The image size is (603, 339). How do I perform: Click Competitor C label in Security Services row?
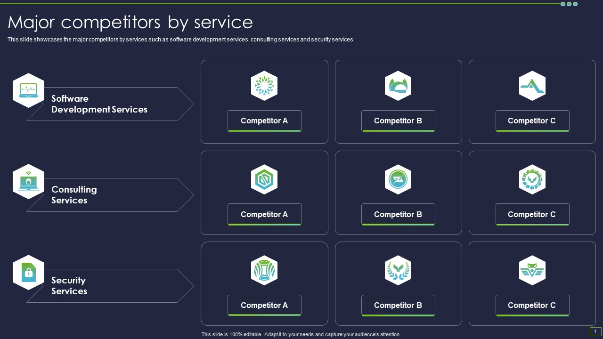pos(532,306)
